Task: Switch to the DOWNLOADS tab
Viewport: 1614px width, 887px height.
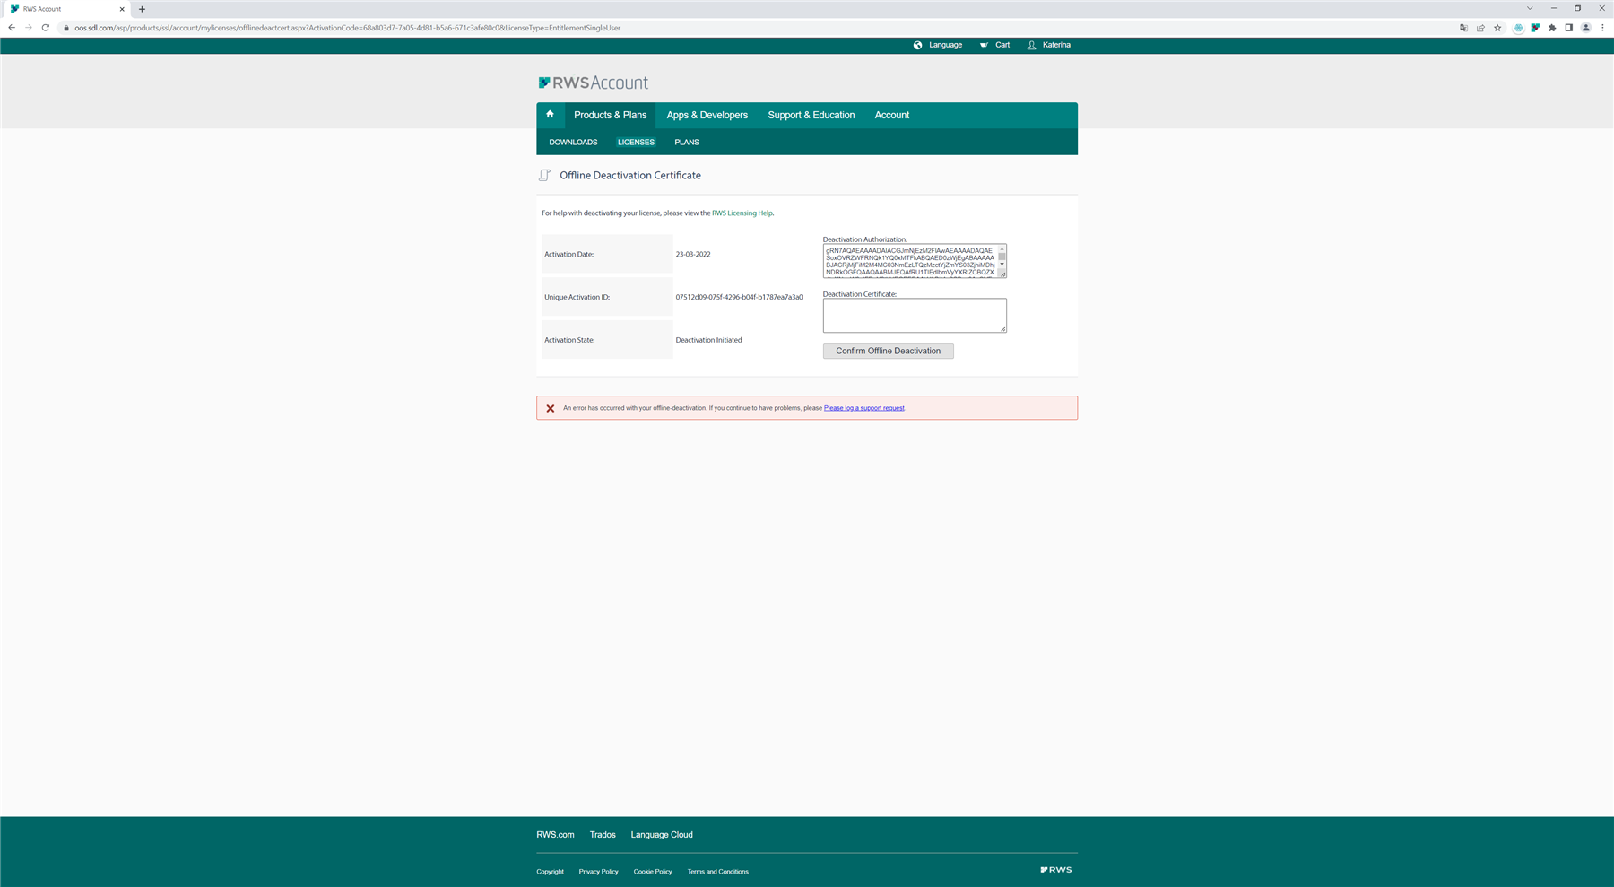Action: [573, 143]
